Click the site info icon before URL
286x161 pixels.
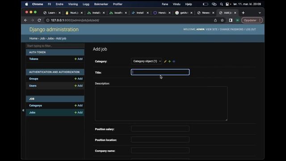point(48,20)
